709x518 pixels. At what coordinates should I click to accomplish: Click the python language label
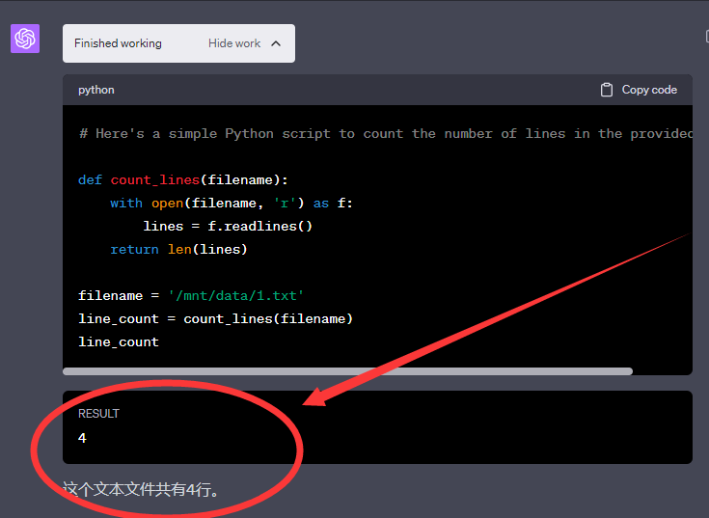(96, 90)
